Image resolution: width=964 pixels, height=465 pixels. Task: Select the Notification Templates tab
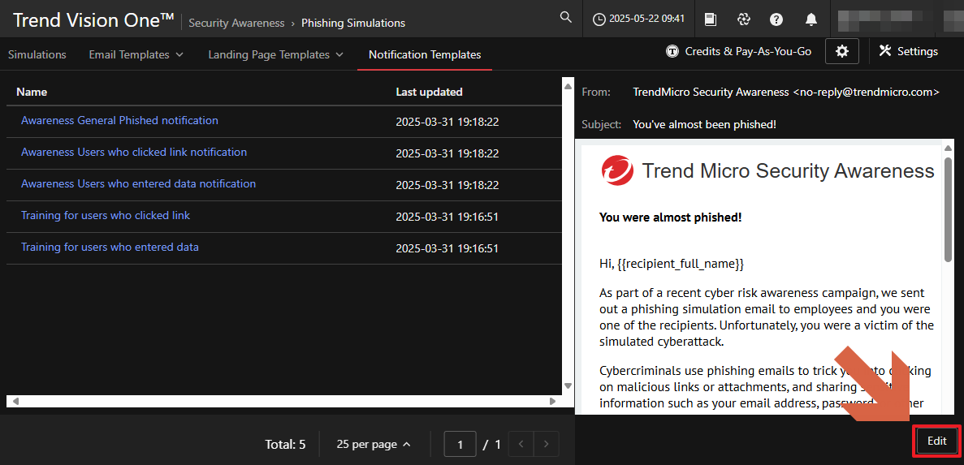[425, 54]
